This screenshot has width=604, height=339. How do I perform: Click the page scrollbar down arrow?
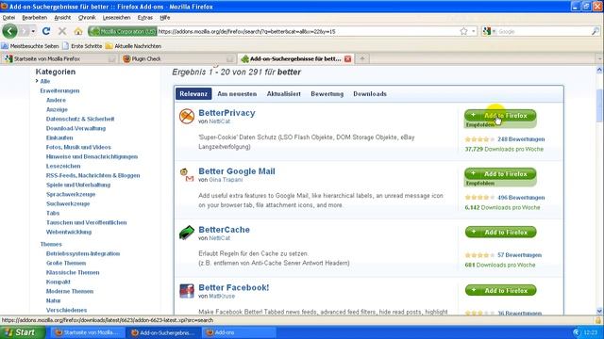click(599, 311)
